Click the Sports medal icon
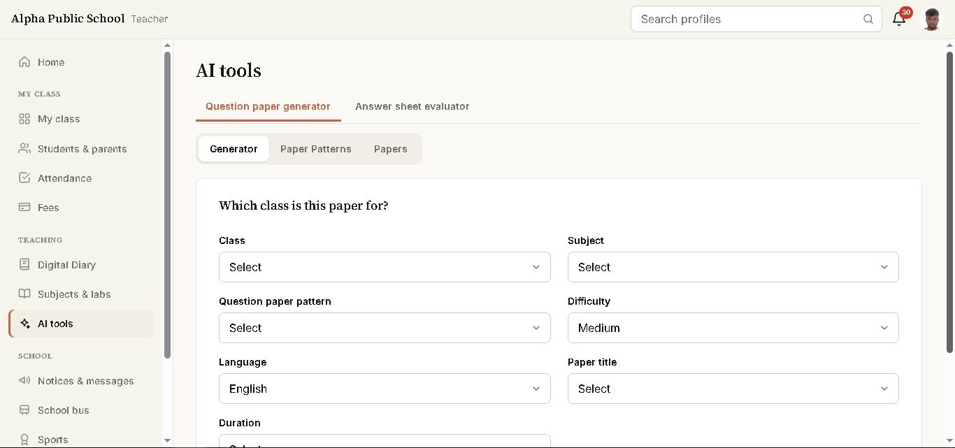Screen dimensions: 955x448 click(24, 440)
